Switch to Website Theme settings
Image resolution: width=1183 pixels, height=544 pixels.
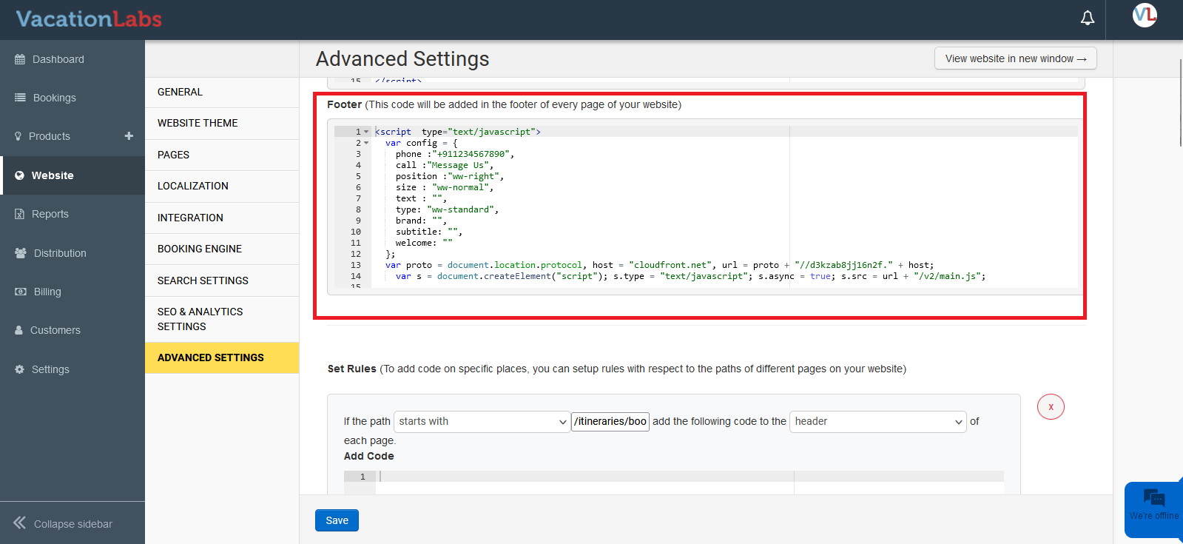[x=198, y=123]
